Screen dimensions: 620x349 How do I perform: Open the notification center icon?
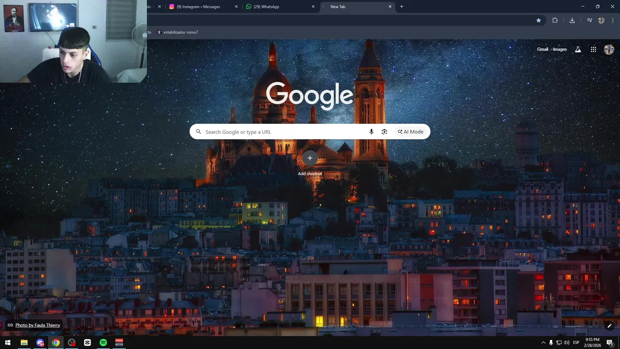point(610,343)
